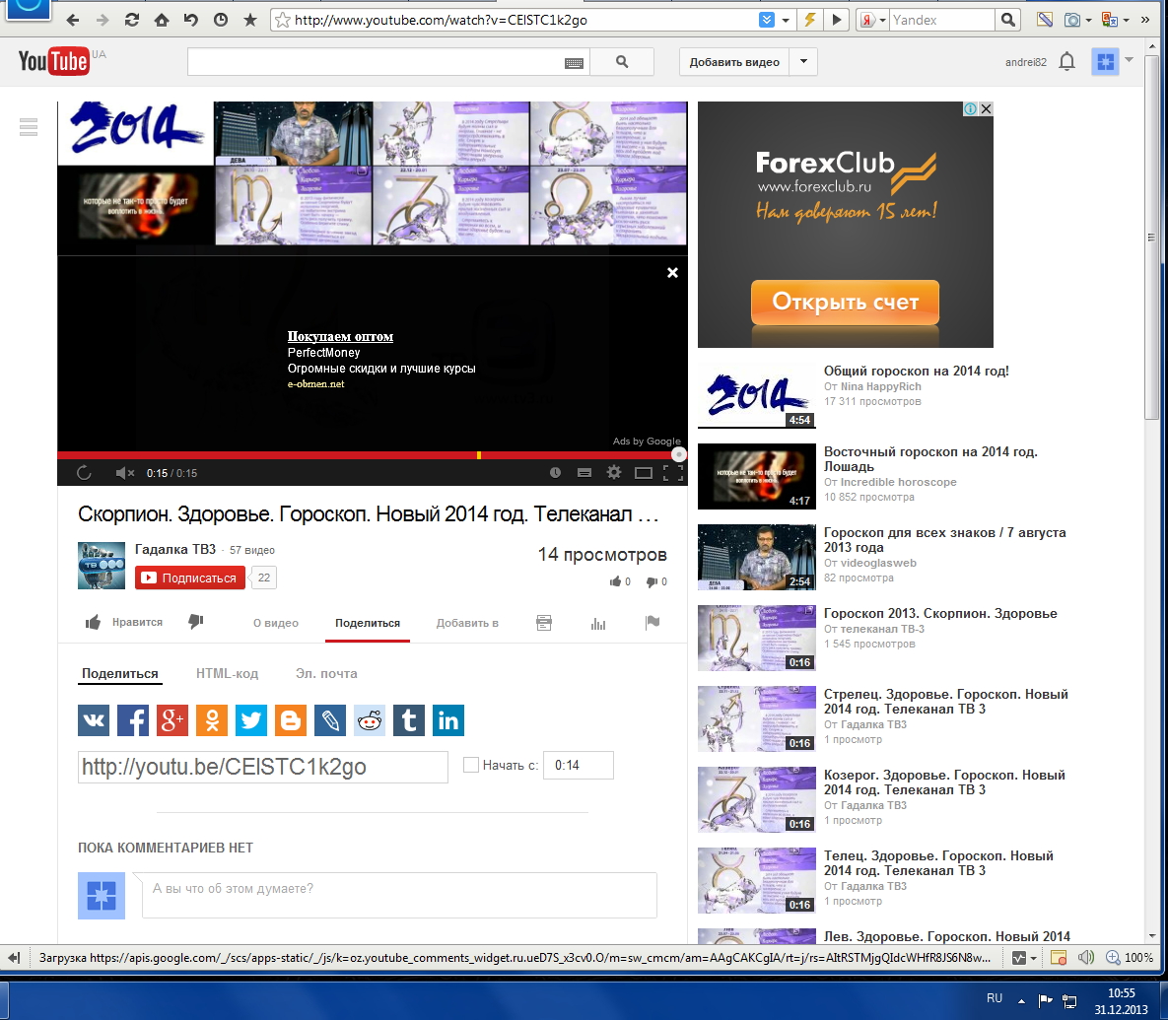The width and height of the screenshot is (1168, 1020).
Task: Expand 'Добавить видео' dropdown arrow
Action: coord(803,62)
